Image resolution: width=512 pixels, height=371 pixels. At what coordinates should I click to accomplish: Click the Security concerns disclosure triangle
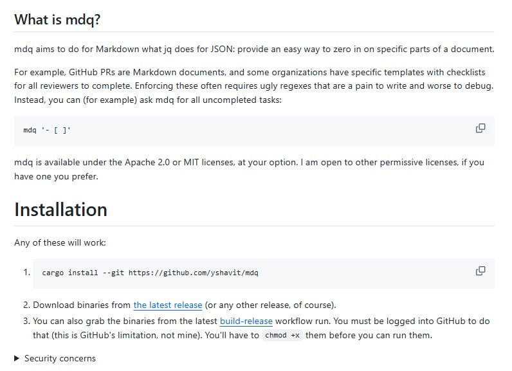point(17,358)
